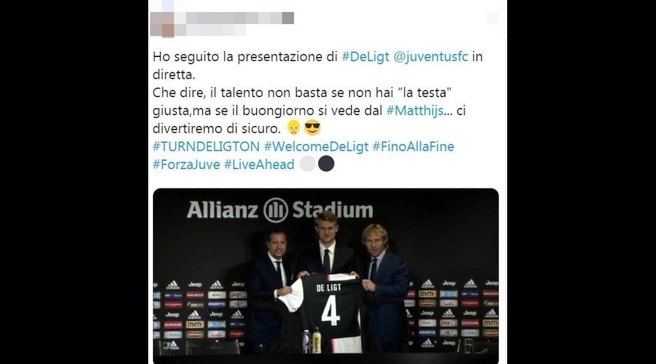Open the attached press conference photo

[x=325, y=276]
